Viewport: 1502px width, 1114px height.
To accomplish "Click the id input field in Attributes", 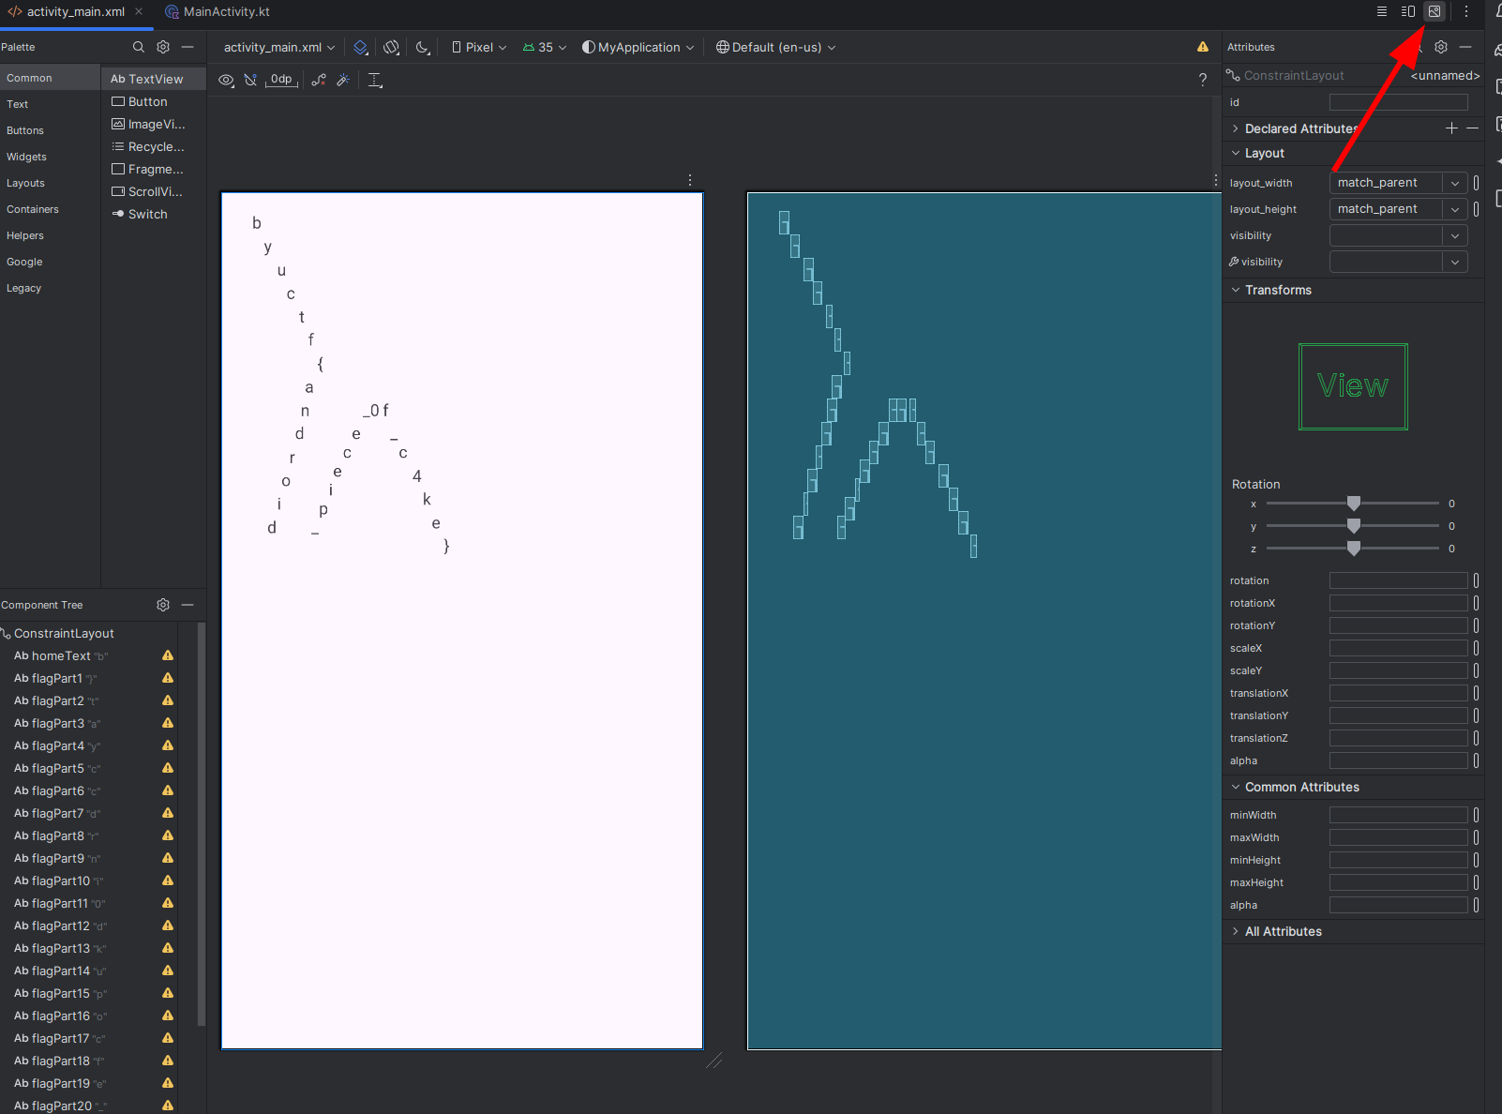I will pyautogui.click(x=1398, y=102).
